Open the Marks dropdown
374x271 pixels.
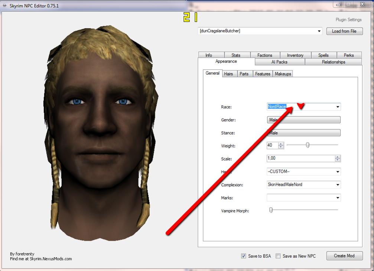click(338, 198)
